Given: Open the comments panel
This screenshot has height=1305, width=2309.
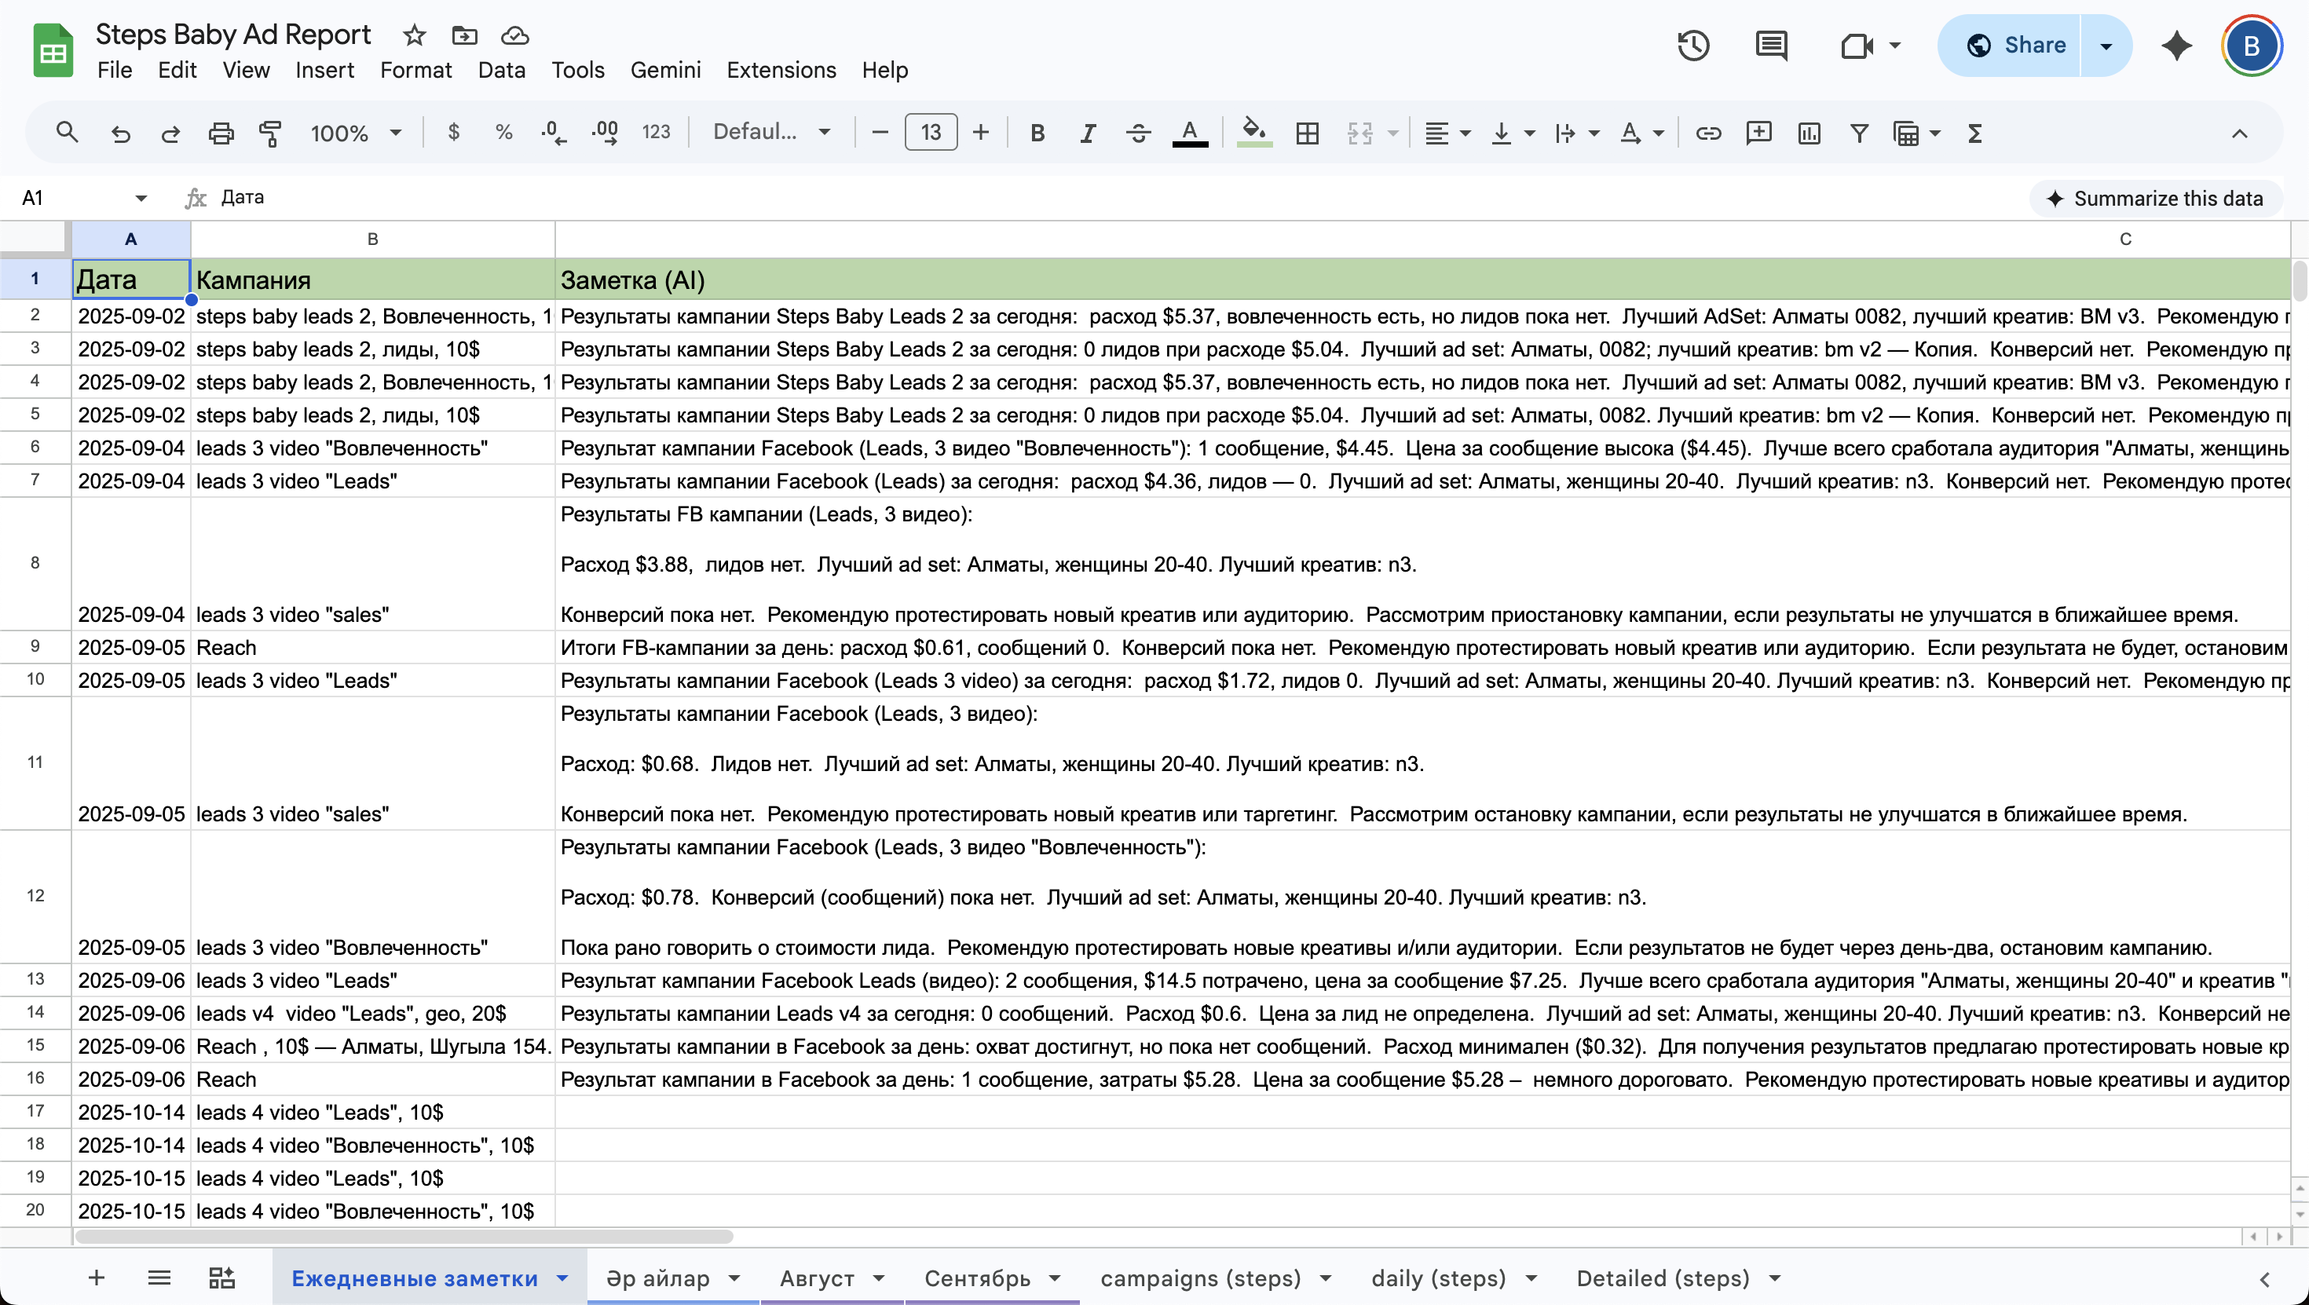Looking at the screenshot, I should [1771, 46].
